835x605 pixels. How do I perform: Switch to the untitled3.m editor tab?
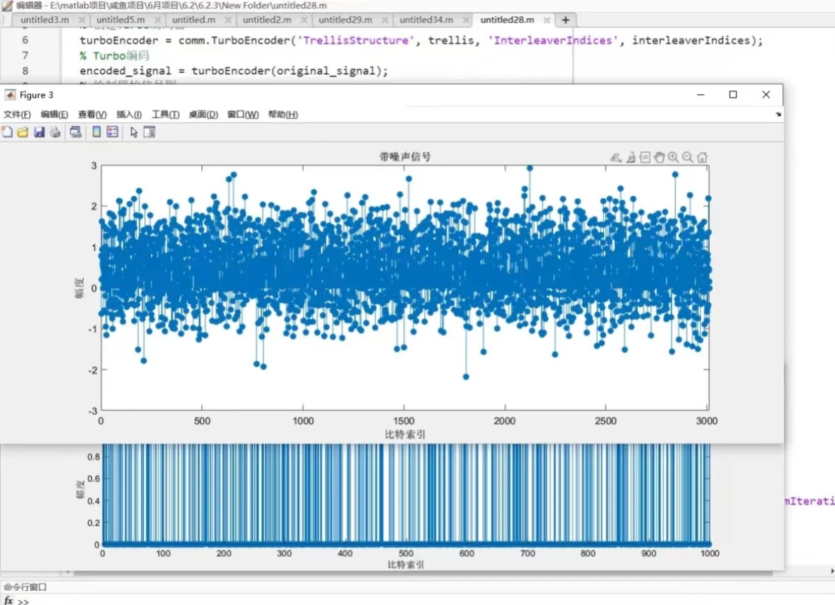tap(45, 20)
